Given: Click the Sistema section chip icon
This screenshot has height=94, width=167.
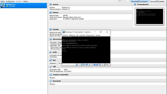Looking at the screenshot, I should tap(51, 13).
